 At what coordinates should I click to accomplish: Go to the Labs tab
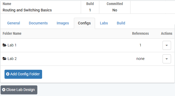[x=104, y=23]
